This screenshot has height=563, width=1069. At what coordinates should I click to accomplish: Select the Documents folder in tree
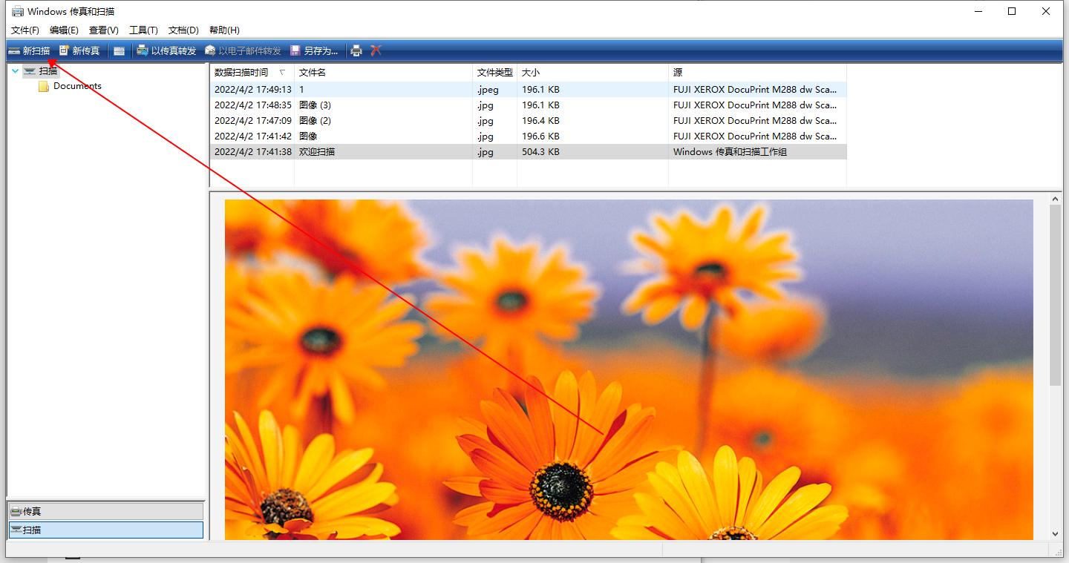tap(76, 86)
